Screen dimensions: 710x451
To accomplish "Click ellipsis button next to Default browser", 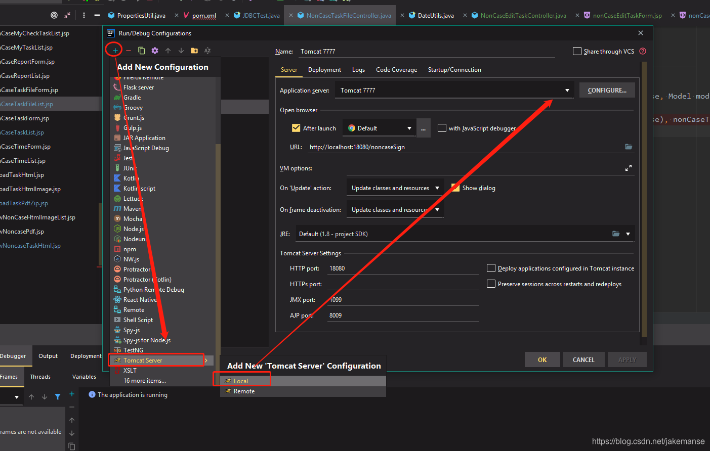I will [423, 128].
